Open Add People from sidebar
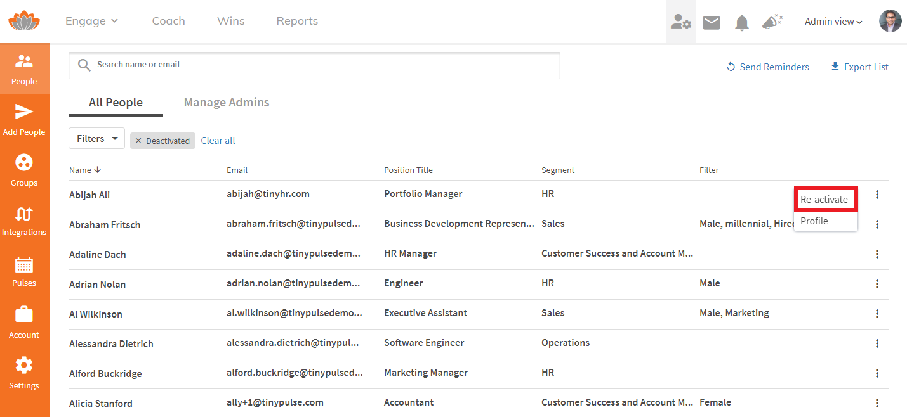This screenshot has height=417, width=907. coord(24,120)
